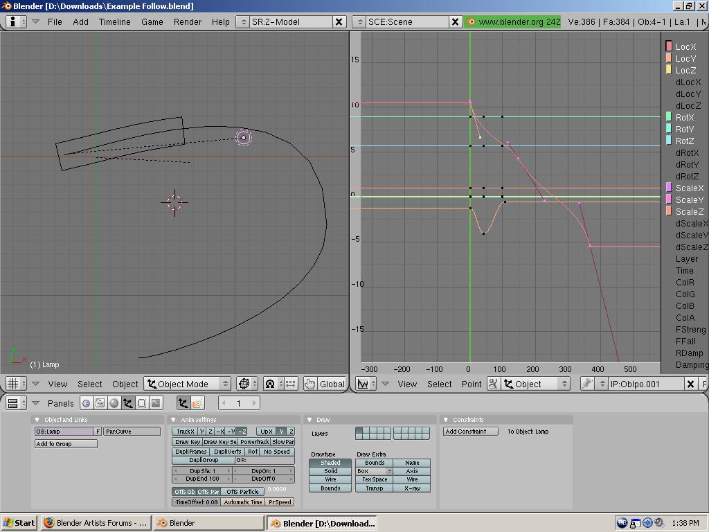Set Drawtype to Wire
Image resolution: width=709 pixels, height=532 pixels.
[330, 479]
